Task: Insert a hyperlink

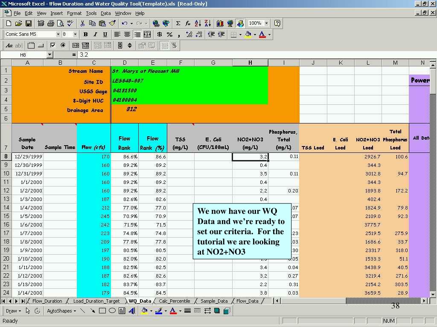Action: pyautogui.click(x=156, y=23)
